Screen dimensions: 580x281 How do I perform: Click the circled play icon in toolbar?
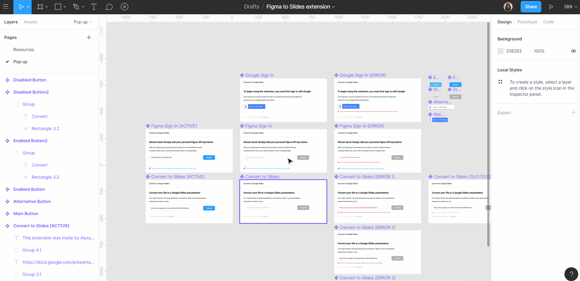click(125, 7)
